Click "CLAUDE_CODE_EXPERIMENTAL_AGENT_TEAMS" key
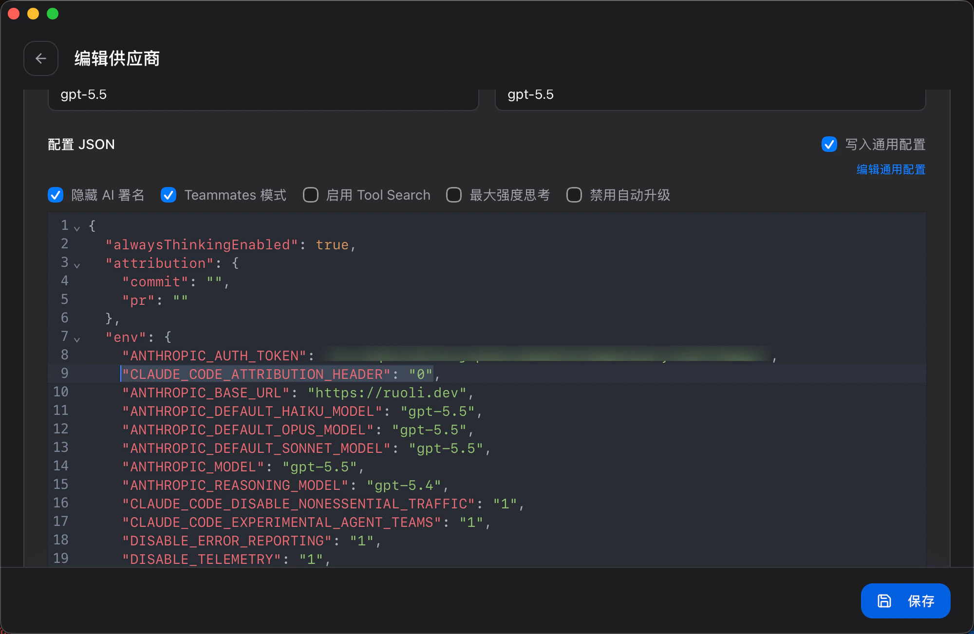The width and height of the screenshot is (974, 634). [x=281, y=522]
